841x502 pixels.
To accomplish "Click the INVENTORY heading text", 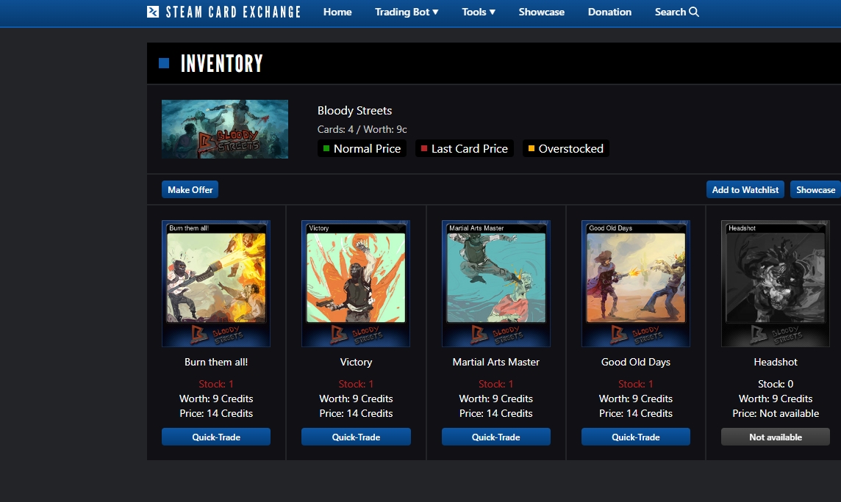I will pyautogui.click(x=221, y=63).
